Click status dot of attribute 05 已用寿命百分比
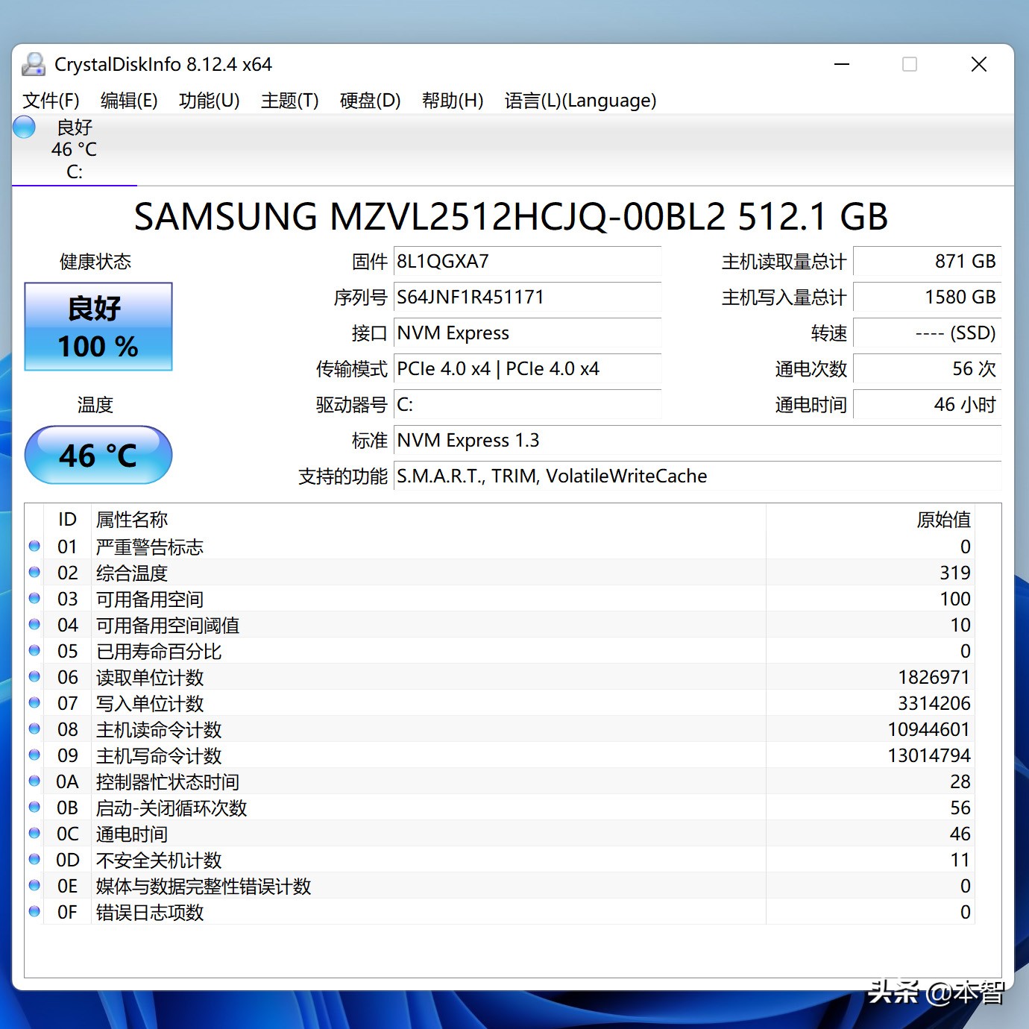This screenshot has width=1029, height=1029. point(34,651)
